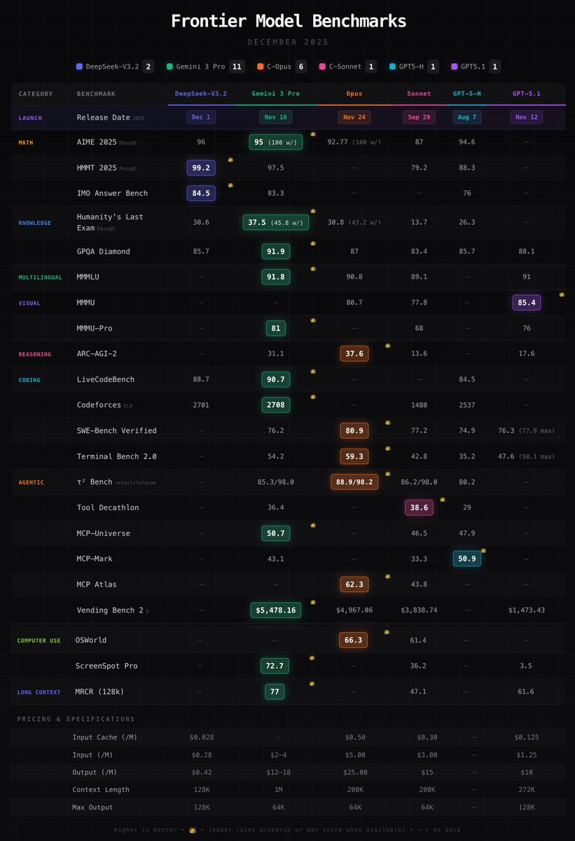Click the GPT-5.1 Context Length 272K
Screen dimensions: 575x841
526,790
